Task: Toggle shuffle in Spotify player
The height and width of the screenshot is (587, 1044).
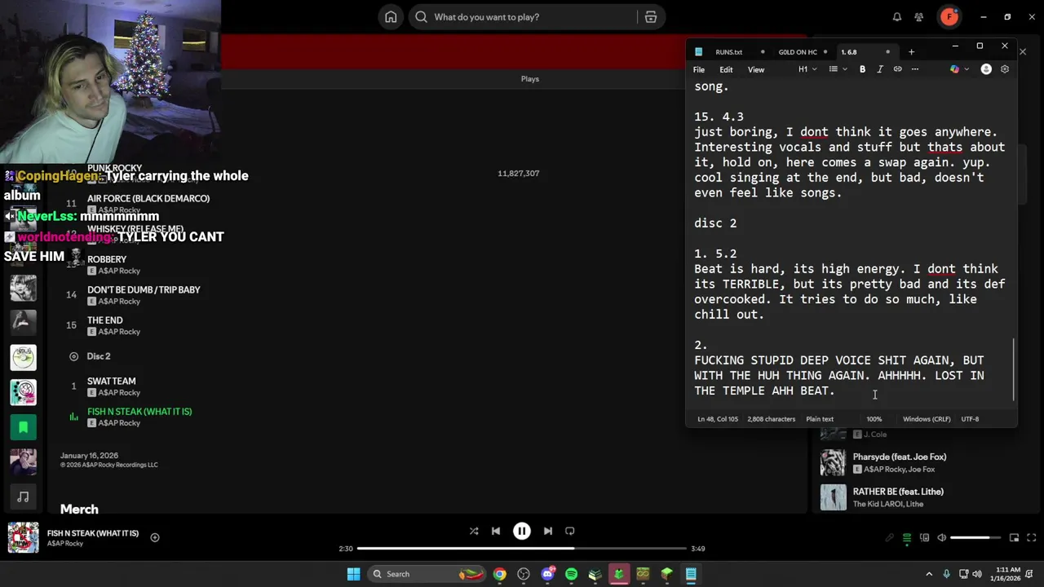Action: click(x=474, y=531)
